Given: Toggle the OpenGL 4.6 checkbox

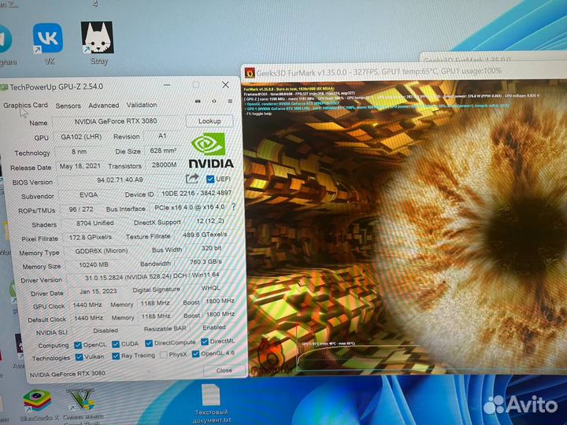Looking at the screenshot, I should click(x=195, y=354).
